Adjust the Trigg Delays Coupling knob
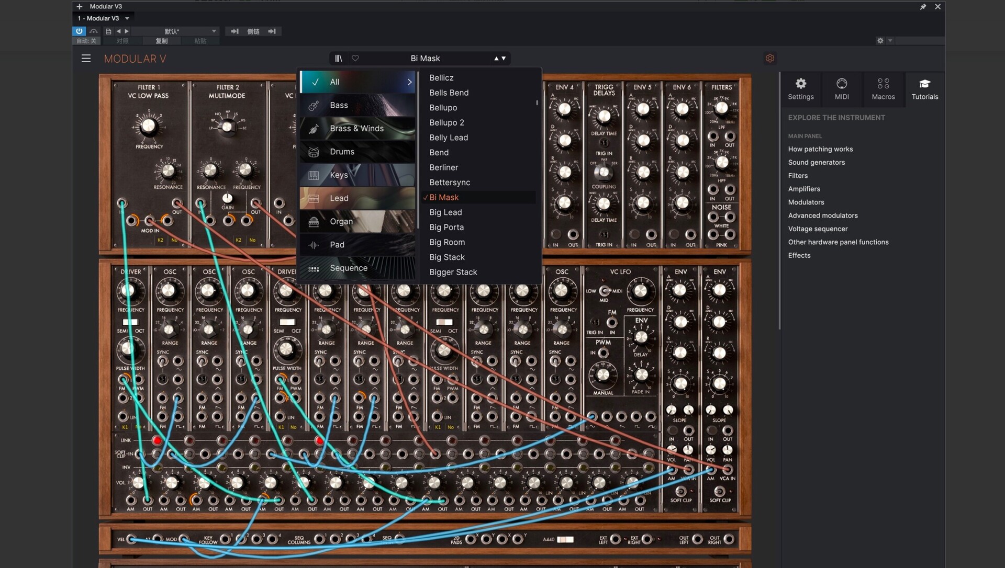 click(x=604, y=172)
